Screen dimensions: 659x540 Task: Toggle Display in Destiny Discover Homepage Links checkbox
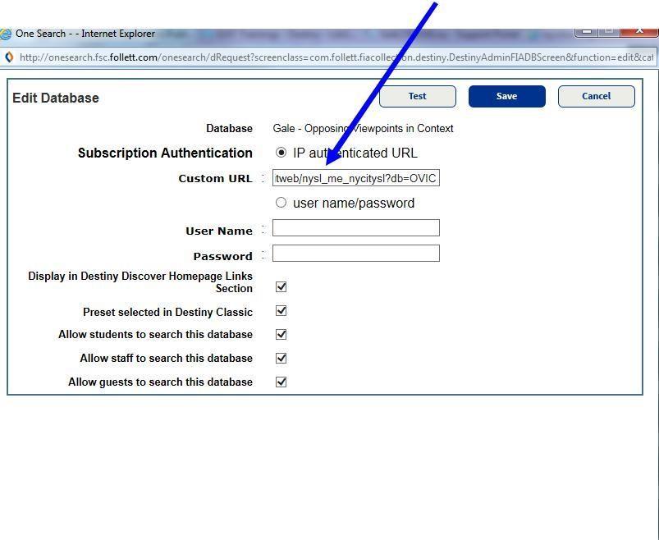(281, 287)
